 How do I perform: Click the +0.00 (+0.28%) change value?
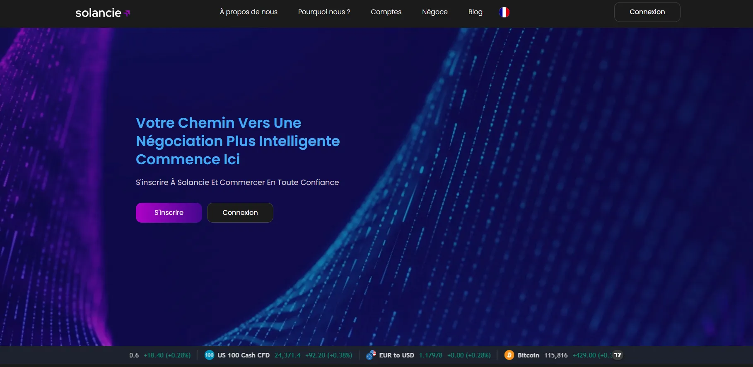pyautogui.click(x=469, y=355)
